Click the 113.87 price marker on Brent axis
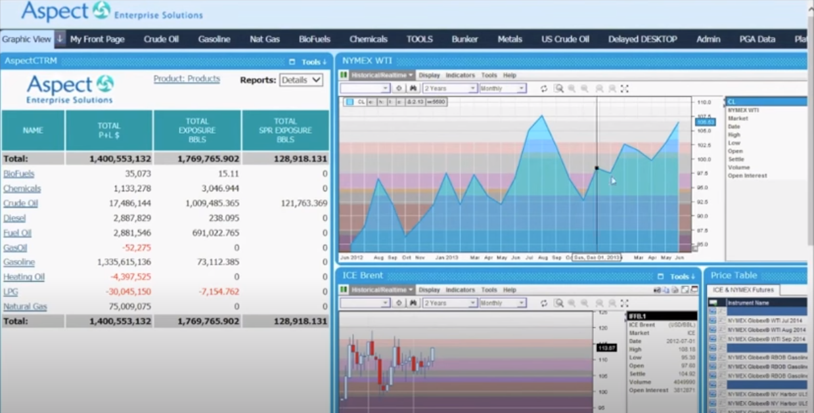The image size is (814, 413). point(606,348)
